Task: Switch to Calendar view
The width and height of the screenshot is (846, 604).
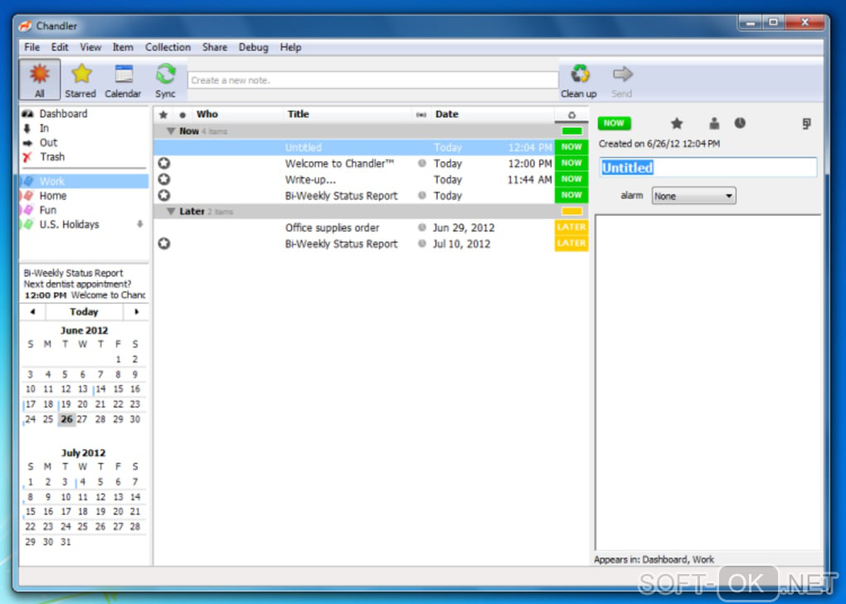Action: 123,80
